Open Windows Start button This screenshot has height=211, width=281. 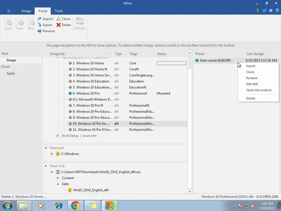coord(7,206)
